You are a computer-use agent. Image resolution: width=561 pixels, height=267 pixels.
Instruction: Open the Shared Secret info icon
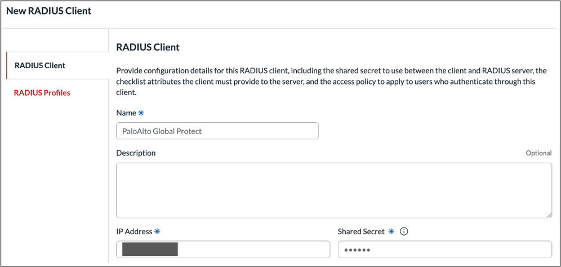[x=403, y=232]
